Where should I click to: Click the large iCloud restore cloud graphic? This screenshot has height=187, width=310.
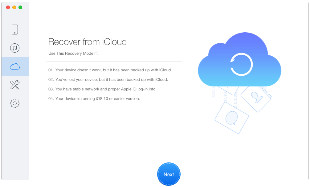[239, 60]
